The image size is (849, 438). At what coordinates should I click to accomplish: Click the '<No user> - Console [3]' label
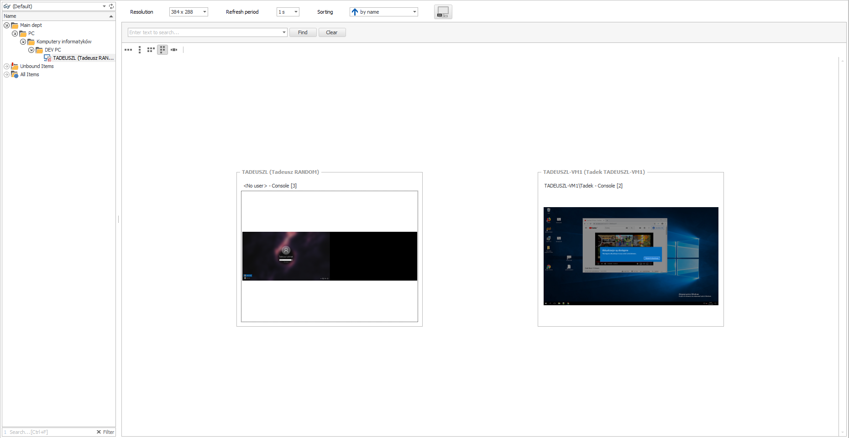270,186
